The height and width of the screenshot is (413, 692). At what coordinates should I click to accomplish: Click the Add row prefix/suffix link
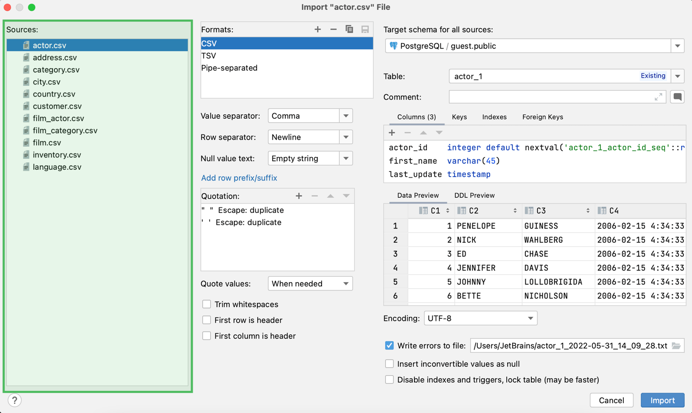pos(239,178)
